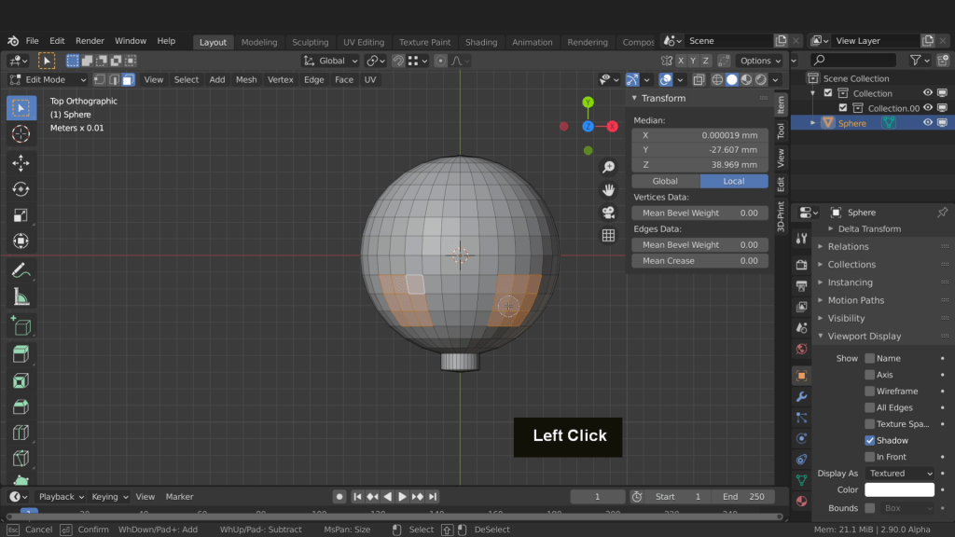Open the Display As dropdown
Screen dimensions: 955x537
(899, 474)
